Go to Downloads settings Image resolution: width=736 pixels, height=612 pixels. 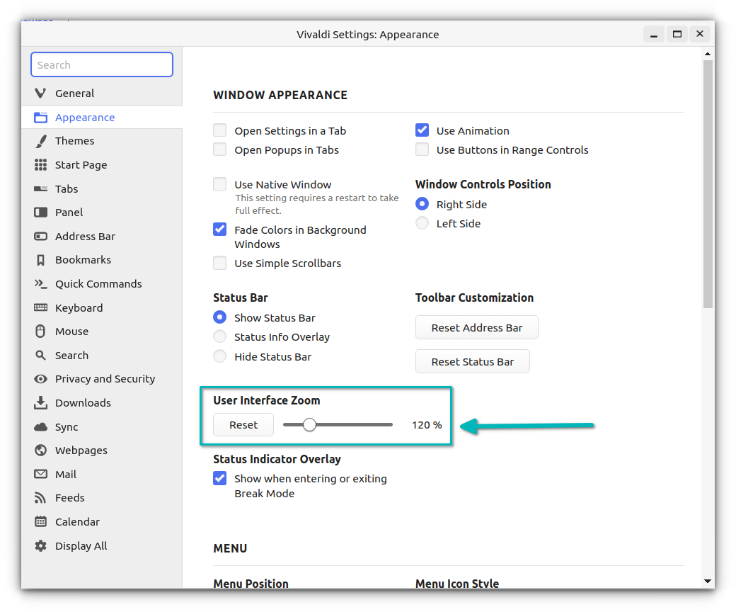point(102,402)
